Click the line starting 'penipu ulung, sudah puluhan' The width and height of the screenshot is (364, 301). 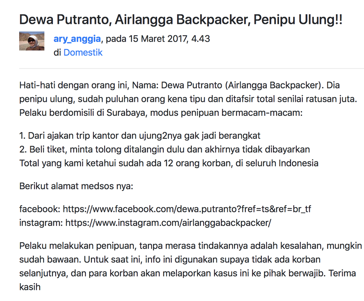click(x=188, y=99)
